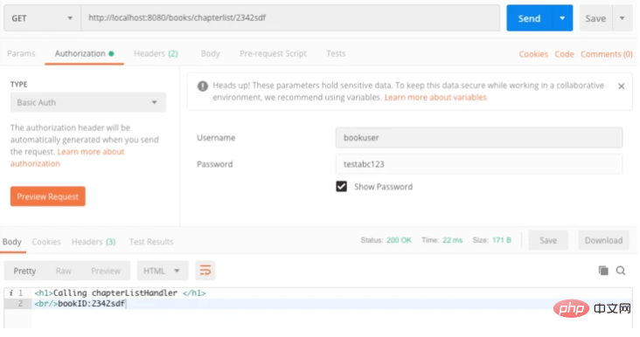
Task: Click the Preview Request button
Action: [x=48, y=196]
